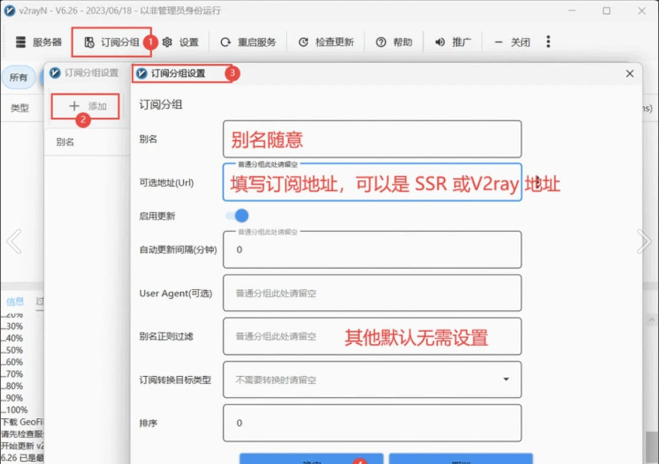Click the 推广 promotion speaker item

(x=453, y=42)
